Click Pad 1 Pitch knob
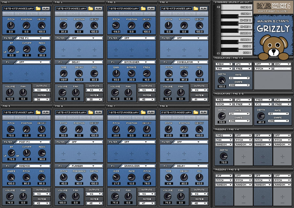The image size is (294, 208). [x=11, y=26]
